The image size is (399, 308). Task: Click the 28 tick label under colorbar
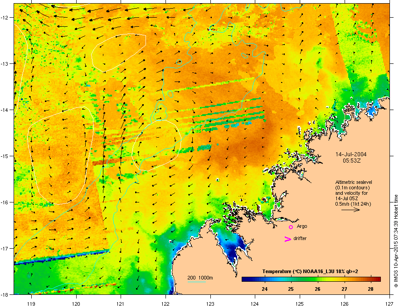pos(370,289)
